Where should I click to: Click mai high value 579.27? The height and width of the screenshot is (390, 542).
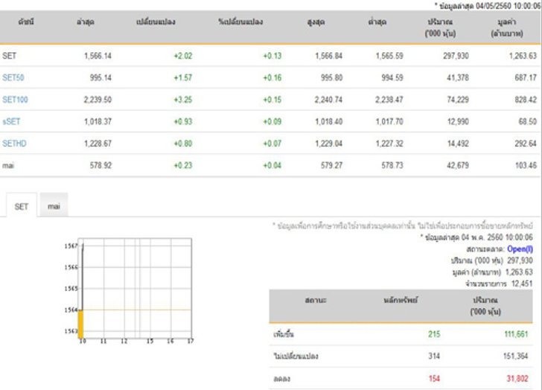pos(331,165)
